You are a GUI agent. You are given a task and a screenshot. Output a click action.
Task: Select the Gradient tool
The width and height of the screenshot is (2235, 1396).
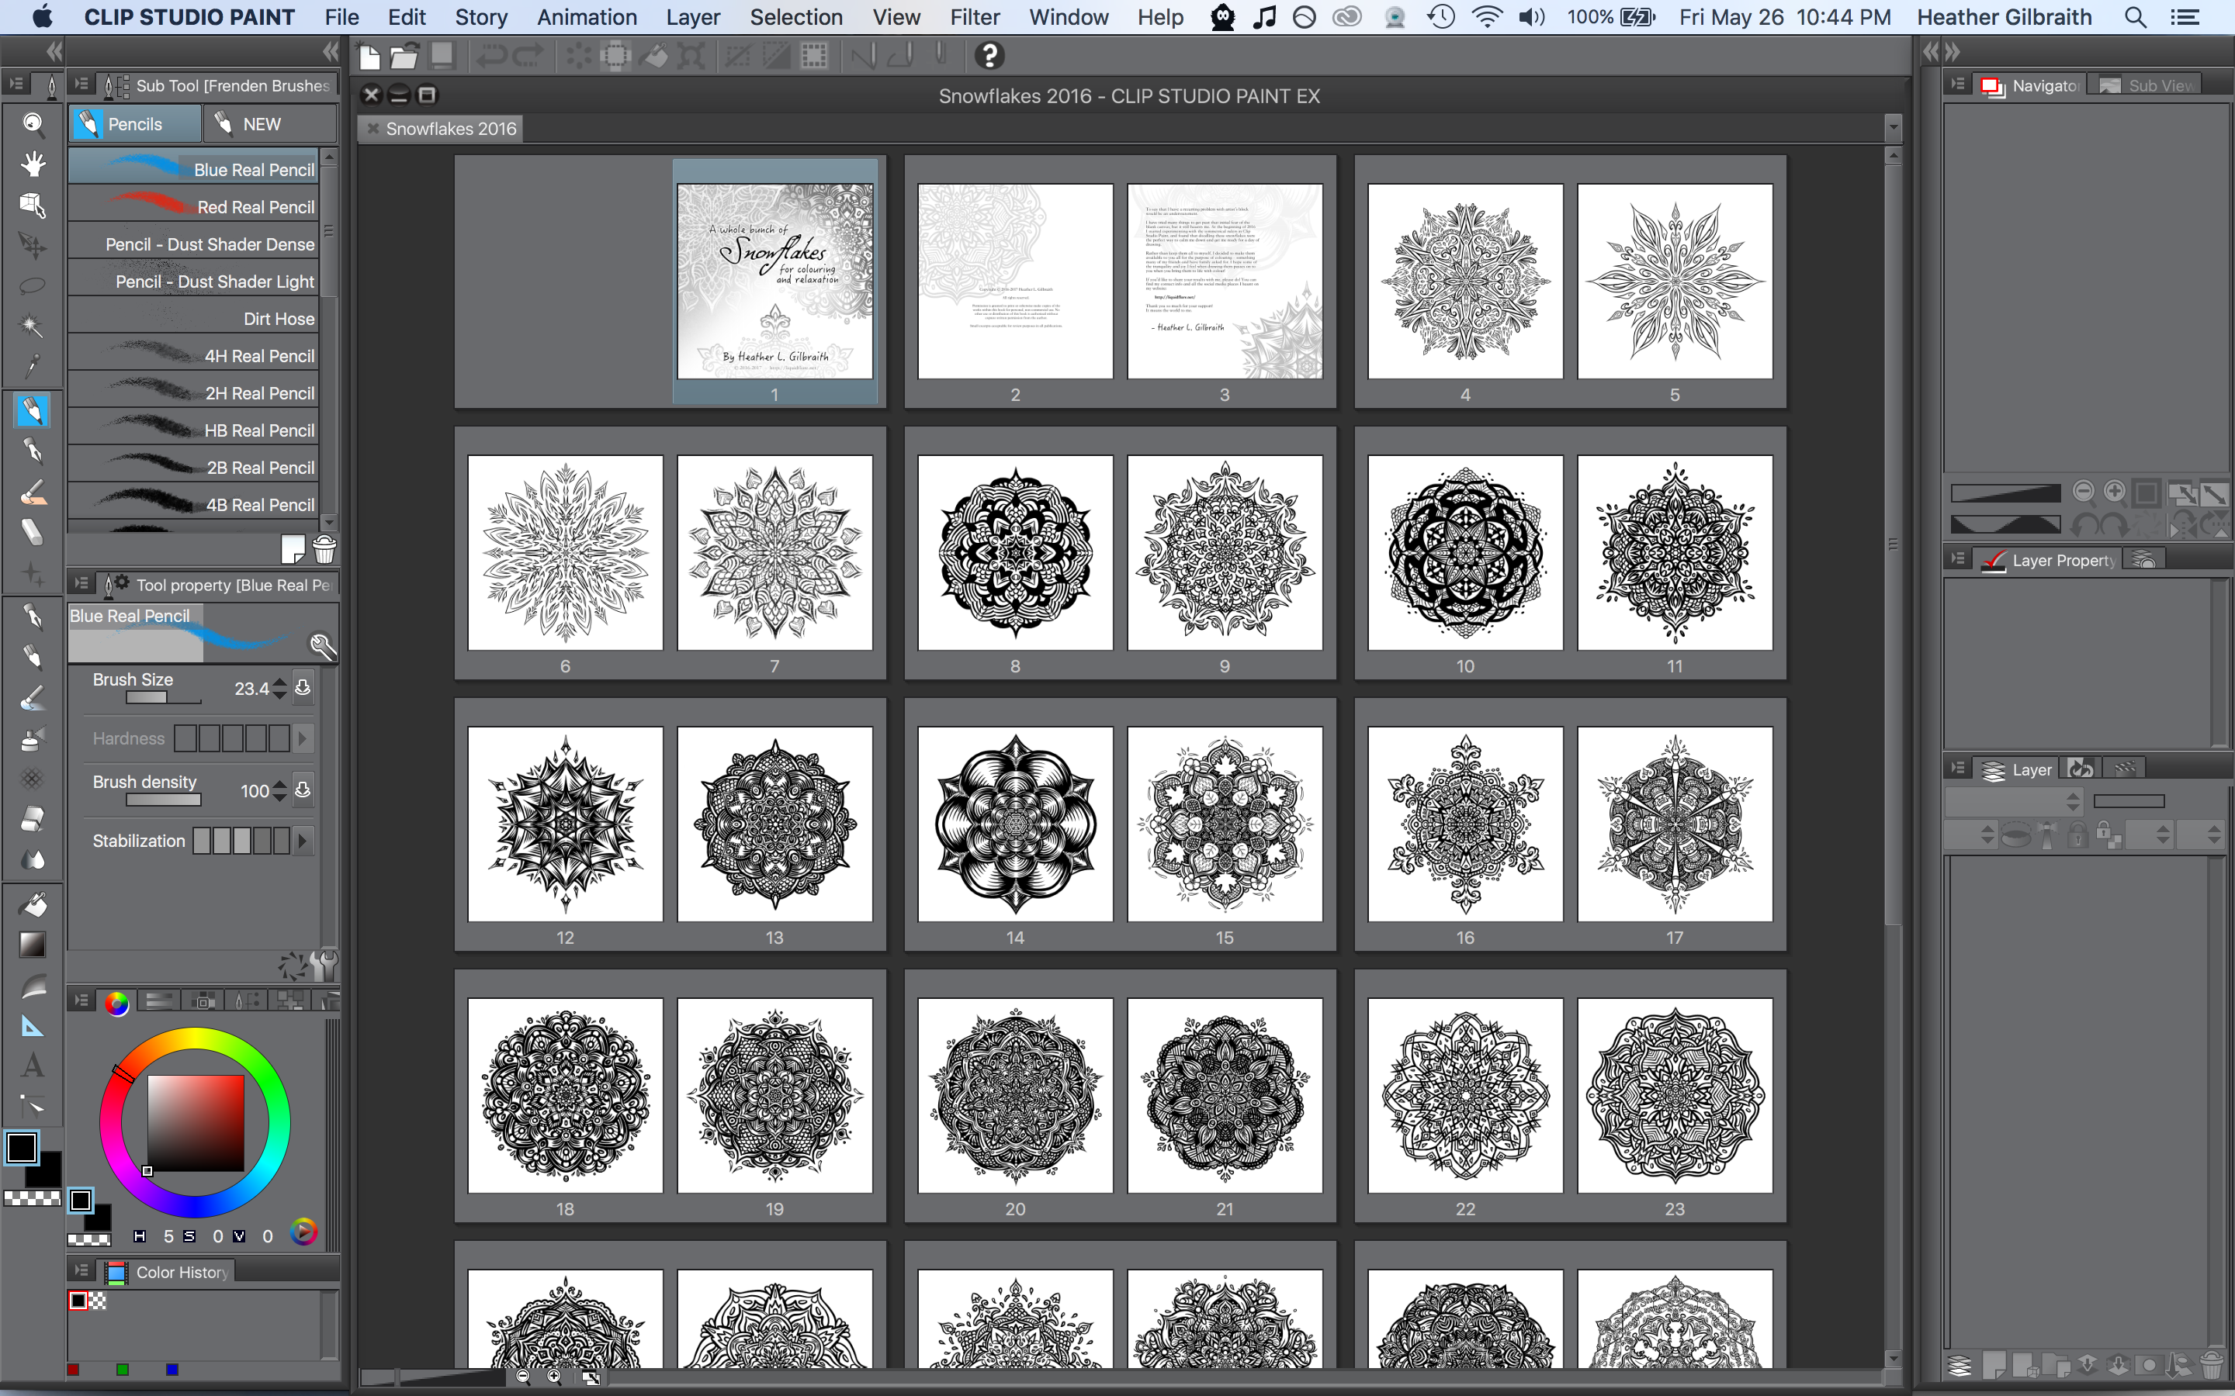pos(33,945)
